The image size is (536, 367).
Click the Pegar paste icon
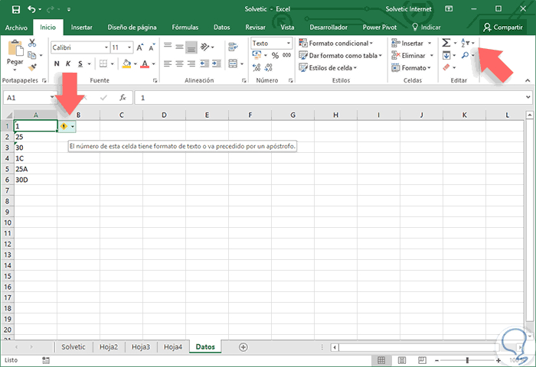15,48
